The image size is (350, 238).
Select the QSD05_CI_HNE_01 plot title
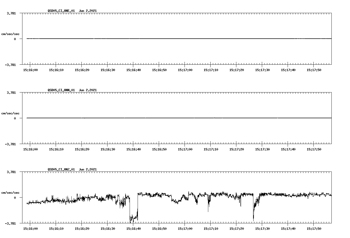(x=61, y=11)
